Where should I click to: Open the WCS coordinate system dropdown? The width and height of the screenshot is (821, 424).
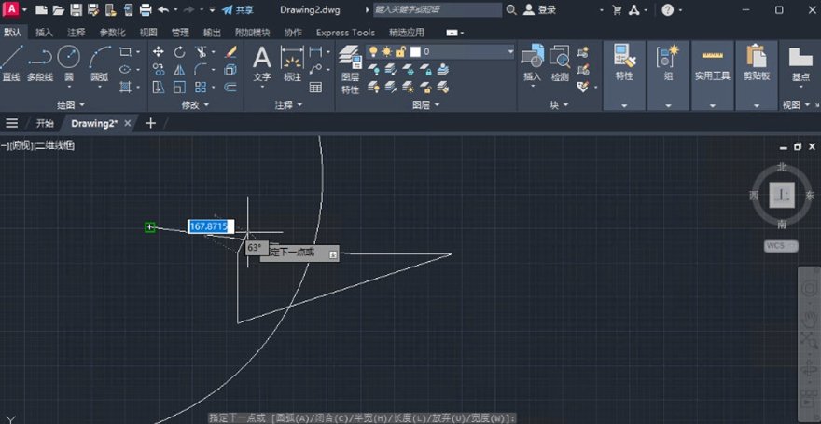coord(781,246)
